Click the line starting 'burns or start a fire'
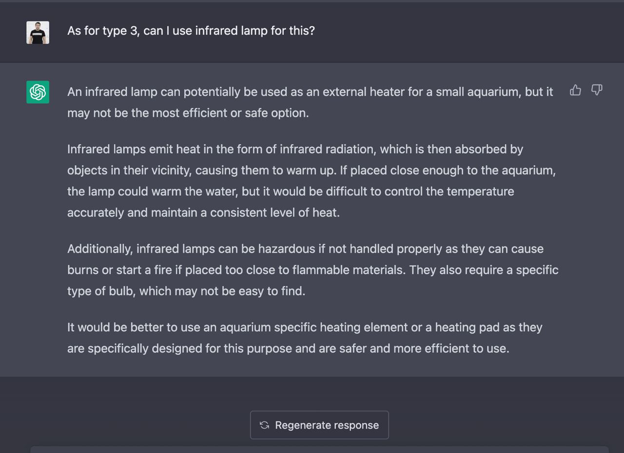The width and height of the screenshot is (624, 453). 312,270
